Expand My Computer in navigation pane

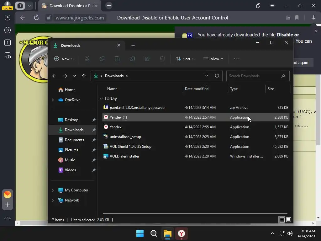tap(53, 190)
